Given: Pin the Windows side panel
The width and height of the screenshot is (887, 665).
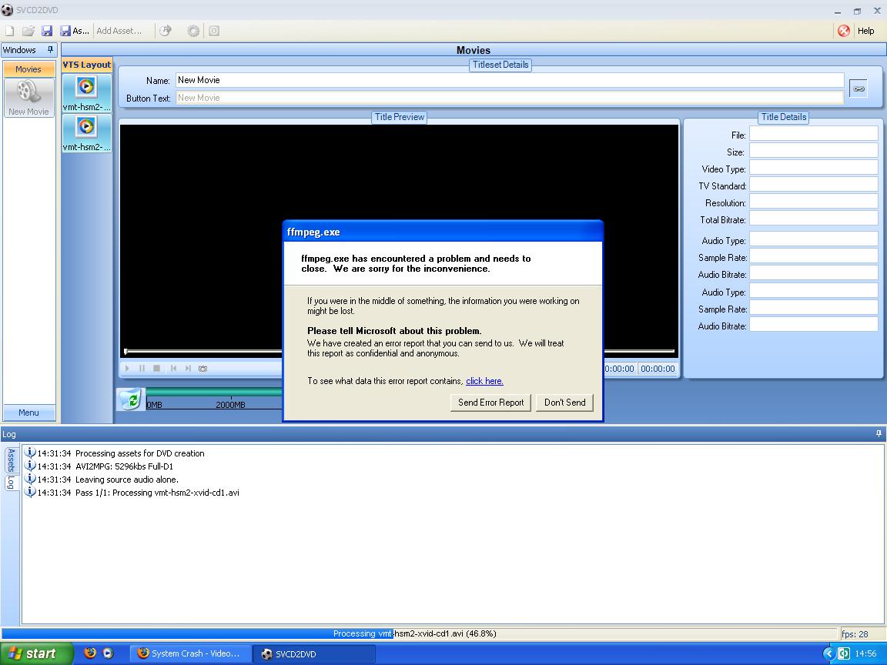Looking at the screenshot, I should (50, 50).
